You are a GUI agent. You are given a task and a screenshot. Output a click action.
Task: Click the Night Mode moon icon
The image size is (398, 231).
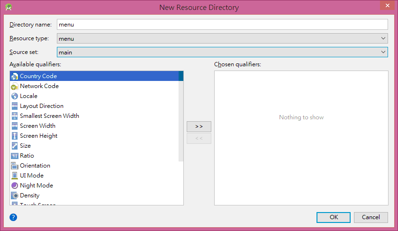tap(15, 186)
